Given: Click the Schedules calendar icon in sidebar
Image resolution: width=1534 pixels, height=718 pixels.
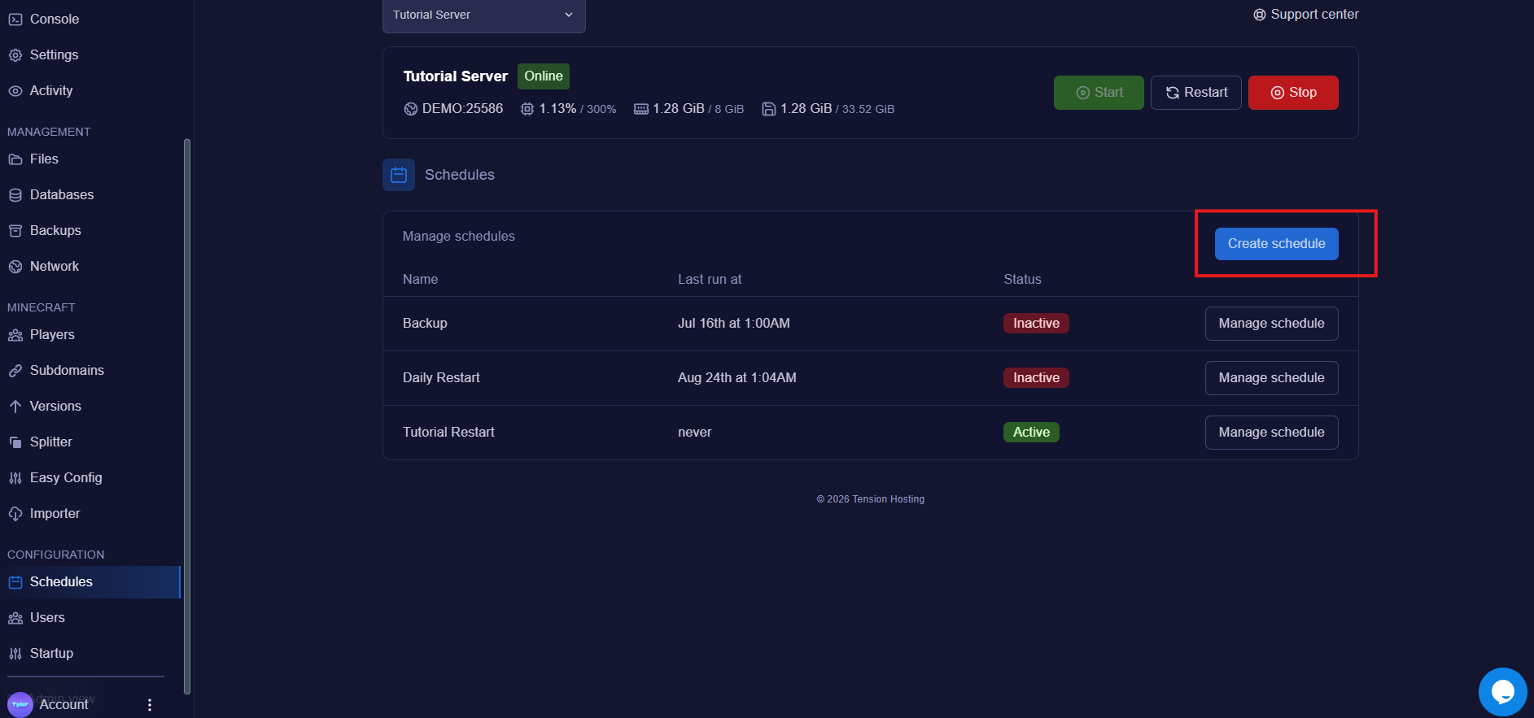Looking at the screenshot, I should pyautogui.click(x=15, y=581).
